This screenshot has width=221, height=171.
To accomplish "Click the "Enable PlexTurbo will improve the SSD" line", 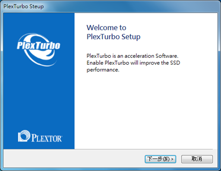I will tap(133, 63).
